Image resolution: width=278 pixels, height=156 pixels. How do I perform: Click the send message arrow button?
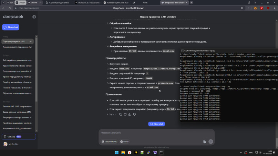[210, 142]
